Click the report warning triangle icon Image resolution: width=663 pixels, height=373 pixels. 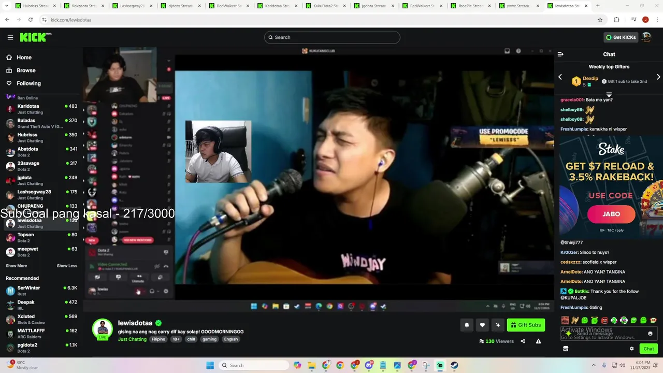click(538, 341)
